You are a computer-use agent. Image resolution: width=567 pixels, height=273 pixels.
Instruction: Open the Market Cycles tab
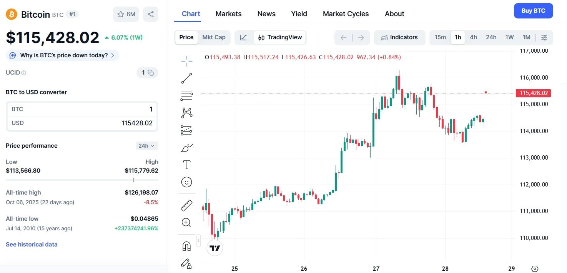pos(345,13)
